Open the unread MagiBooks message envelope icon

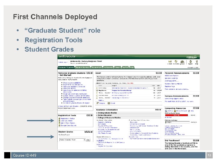pos(97,91)
